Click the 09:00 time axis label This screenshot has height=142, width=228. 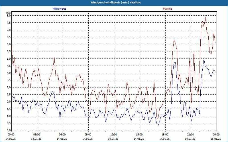pyautogui.click(x=88, y=135)
